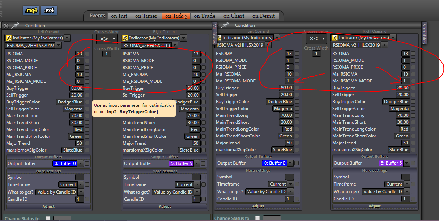Export the project as .mq4 source file

pyautogui.click(x=31, y=10)
